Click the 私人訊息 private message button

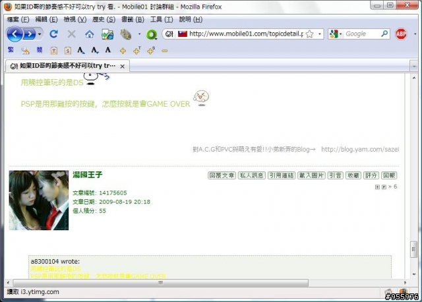pyautogui.click(x=252, y=175)
